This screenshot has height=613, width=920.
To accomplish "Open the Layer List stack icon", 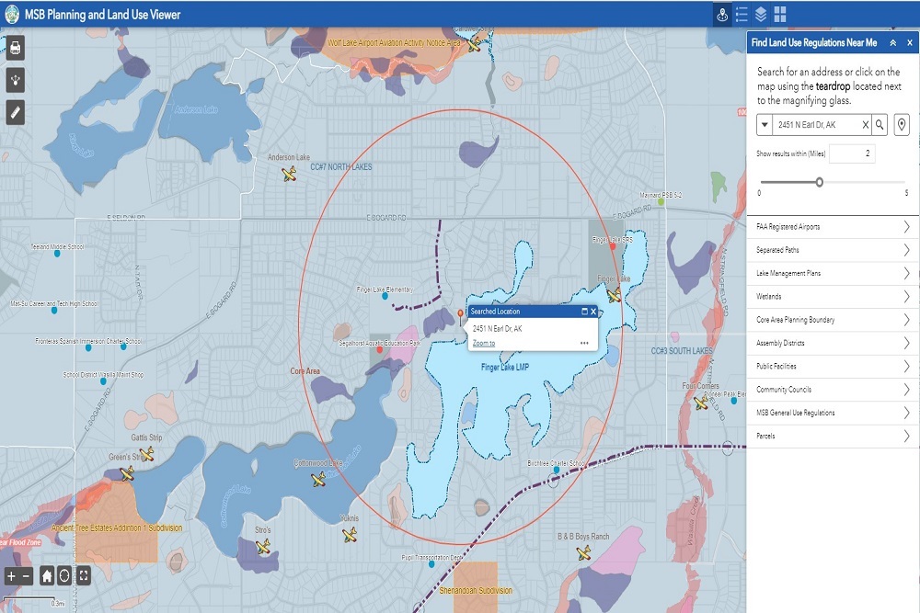I will click(x=761, y=14).
